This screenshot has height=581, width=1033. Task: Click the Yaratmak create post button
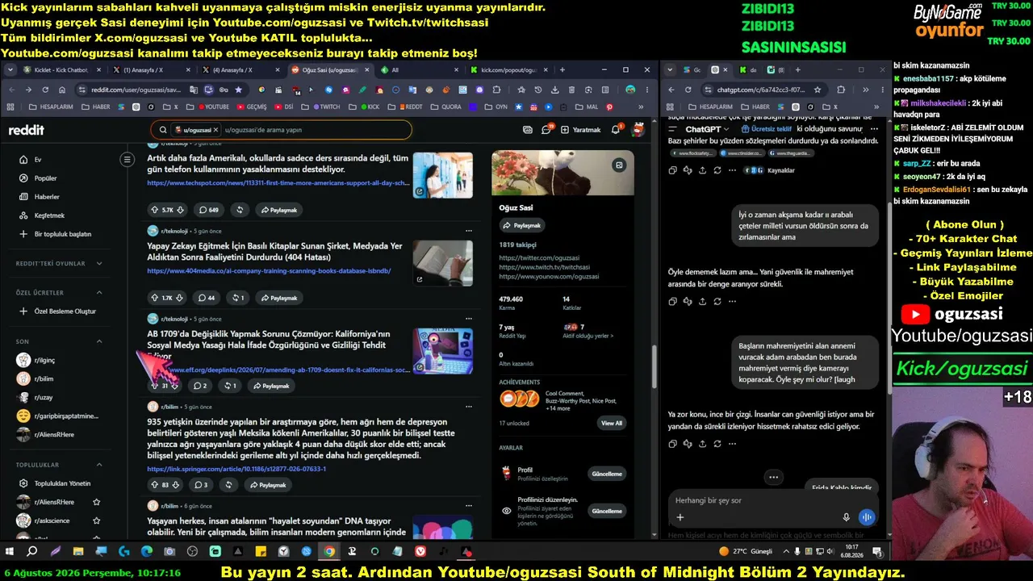click(581, 129)
